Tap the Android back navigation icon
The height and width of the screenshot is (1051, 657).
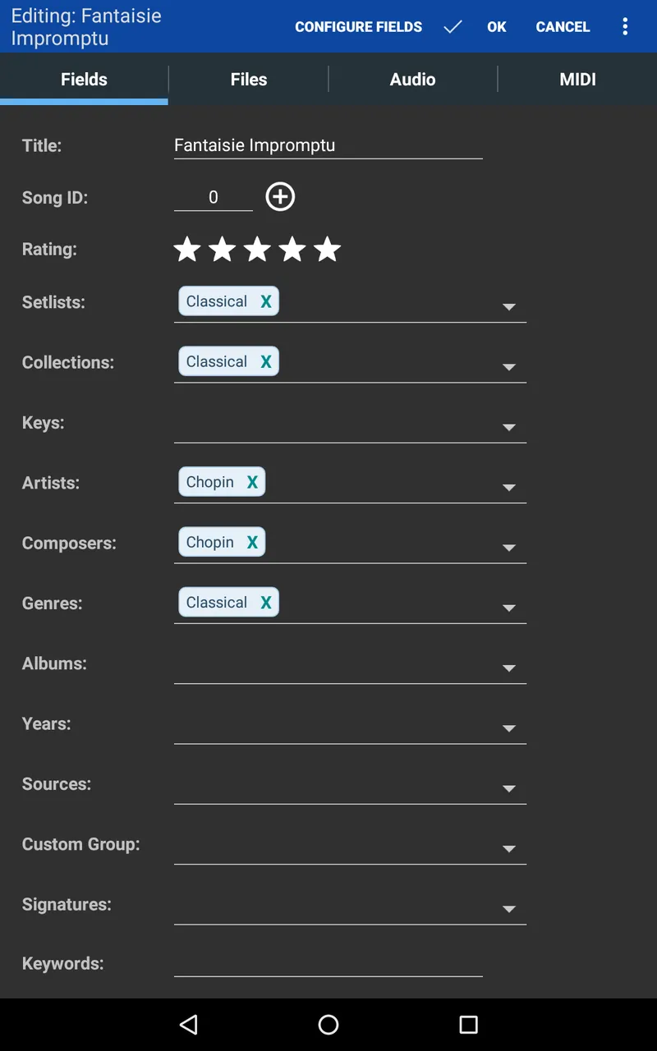point(189,1024)
